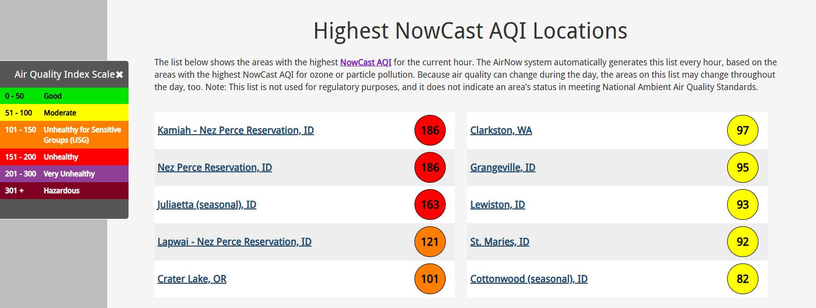Click the yellow 97 AQI circle
The height and width of the screenshot is (308, 816).
point(743,130)
